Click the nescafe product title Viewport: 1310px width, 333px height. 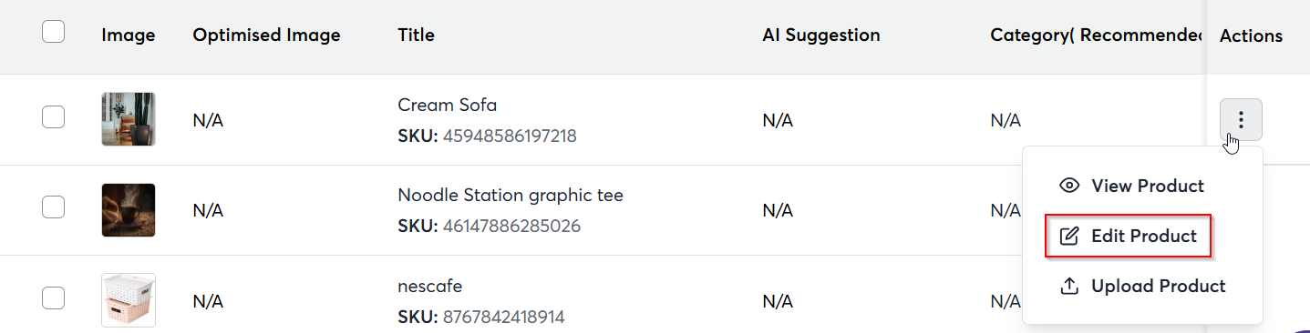(x=430, y=287)
